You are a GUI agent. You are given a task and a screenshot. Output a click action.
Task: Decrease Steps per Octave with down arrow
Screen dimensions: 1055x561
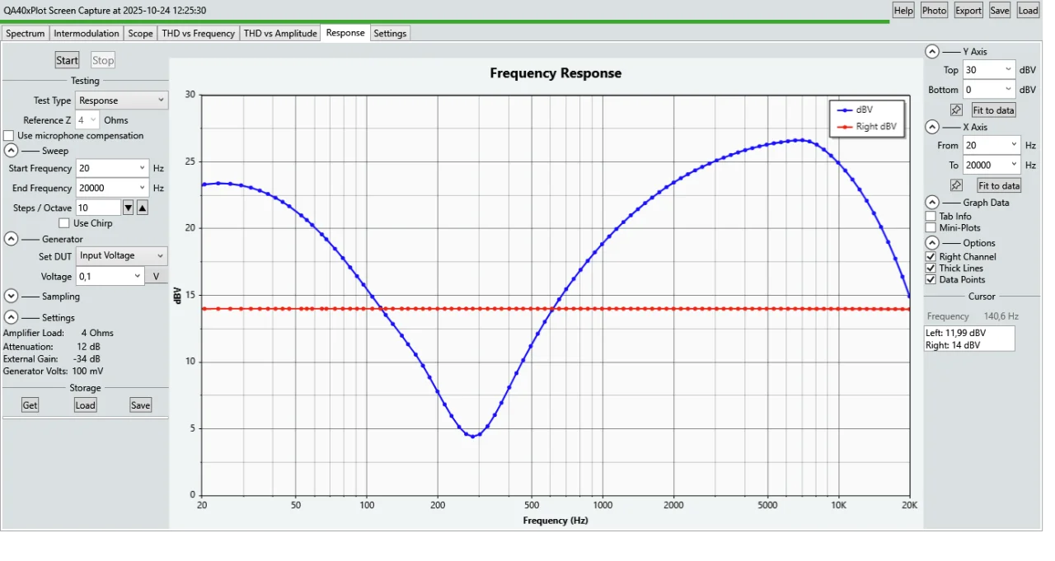[128, 208]
